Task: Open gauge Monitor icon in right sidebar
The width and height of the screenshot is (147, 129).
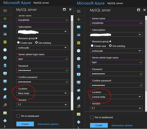Action: [79, 106]
